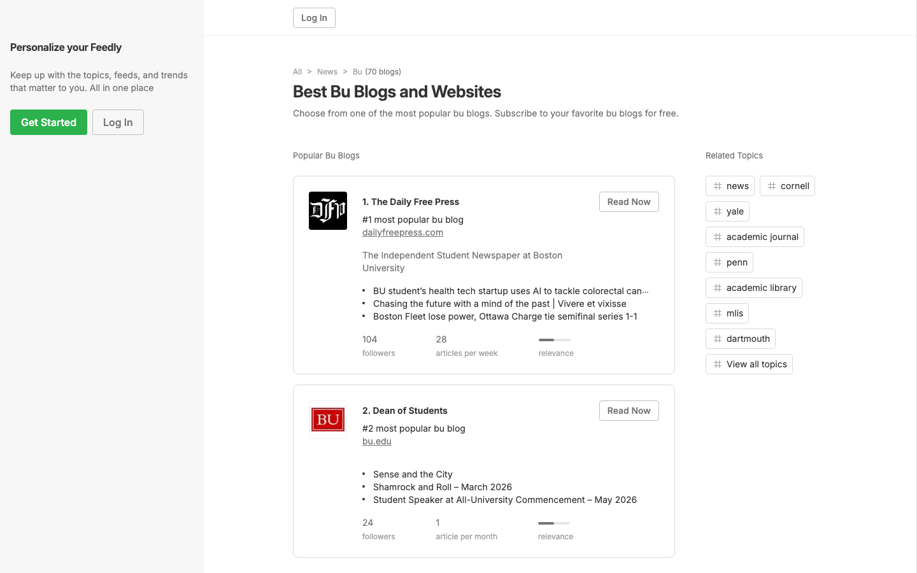Read Now for Dean of Students
This screenshot has height=573, width=917.
click(629, 411)
